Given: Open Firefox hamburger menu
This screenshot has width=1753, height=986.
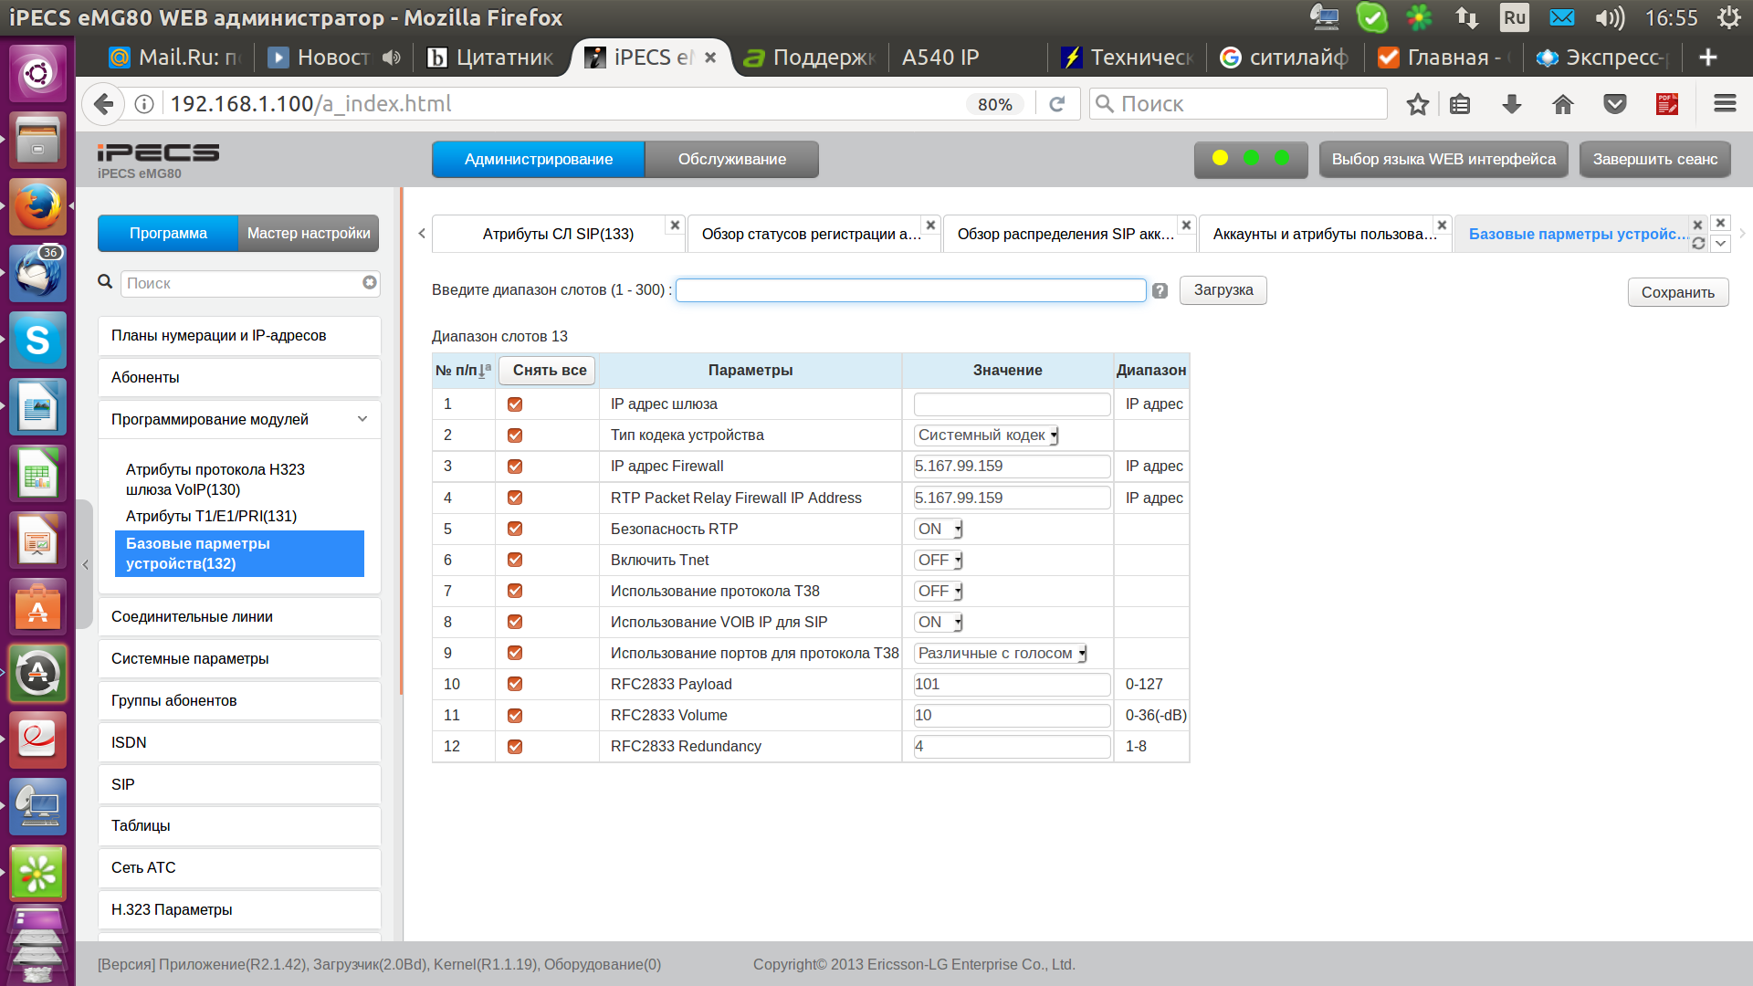Looking at the screenshot, I should (x=1725, y=104).
